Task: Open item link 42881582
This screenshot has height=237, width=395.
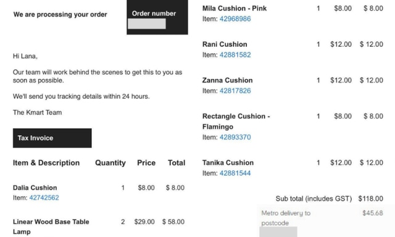Action: pyautogui.click(x=235, y=55)
